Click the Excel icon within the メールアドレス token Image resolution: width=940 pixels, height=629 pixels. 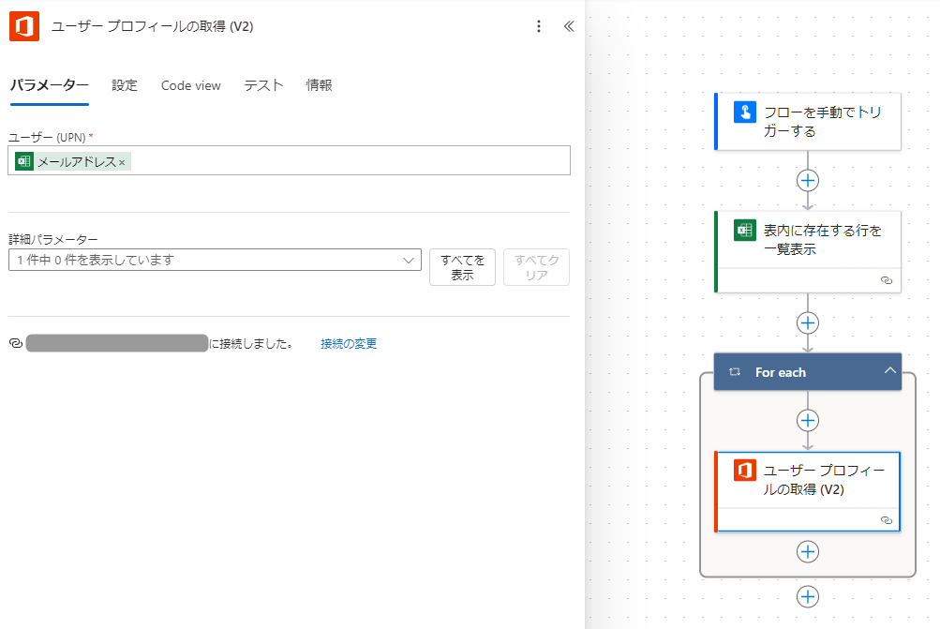tap(24, 161)
